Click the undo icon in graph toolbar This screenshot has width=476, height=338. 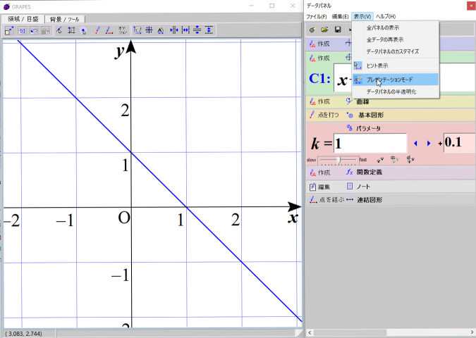coord(34,30)
